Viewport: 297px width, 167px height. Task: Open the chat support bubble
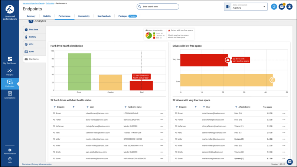[x=290, y=161]
